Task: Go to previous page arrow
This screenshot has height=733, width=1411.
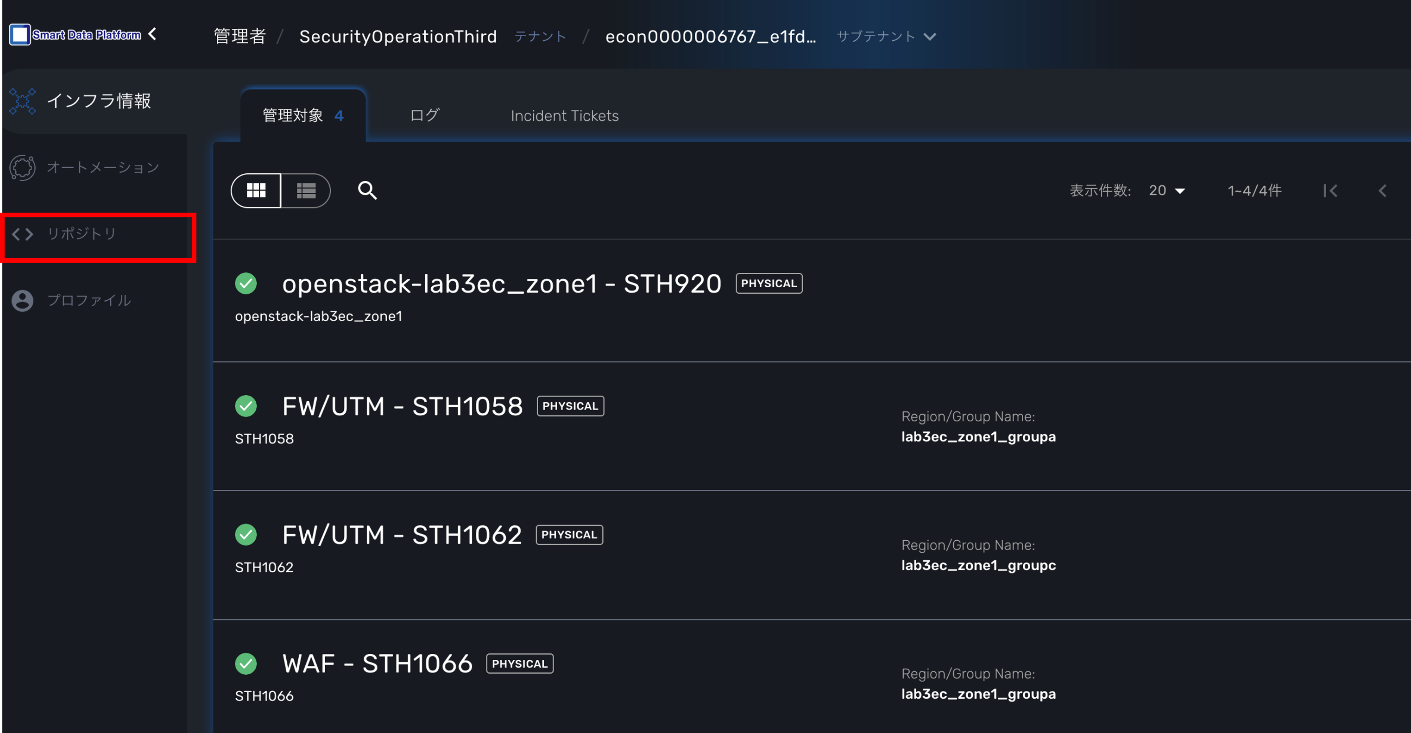Action: pyautogui.click(x=1383, y=190)
